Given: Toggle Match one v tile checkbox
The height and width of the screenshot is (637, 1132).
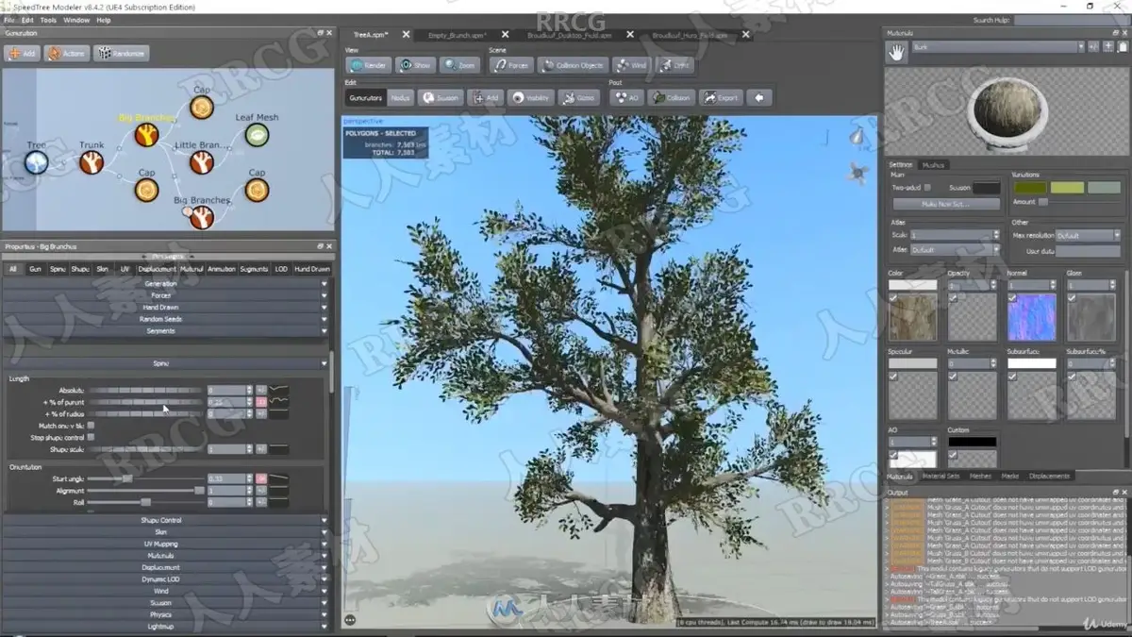Looking at the screenshot, I should click(x=91, y=426).
